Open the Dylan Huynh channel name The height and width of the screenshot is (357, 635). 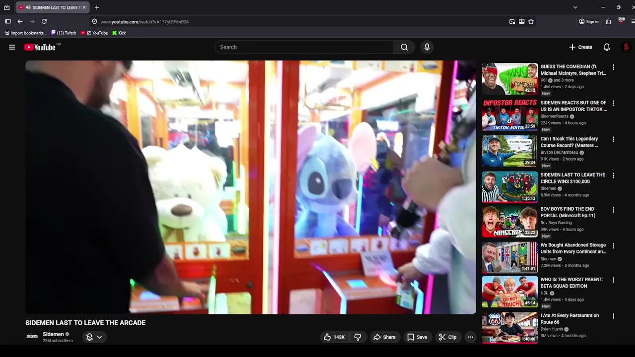[552, 329]
